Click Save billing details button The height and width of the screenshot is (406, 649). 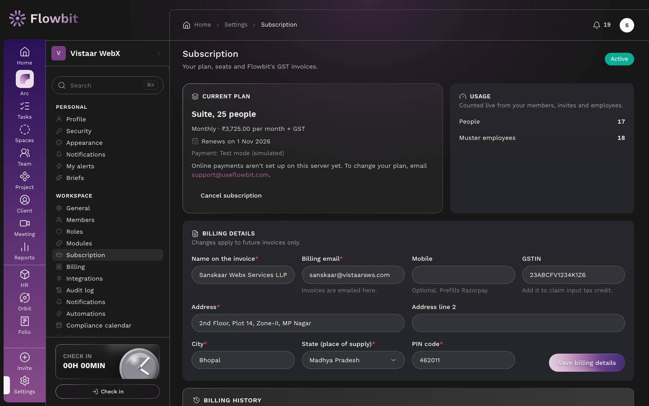(587, 363)
